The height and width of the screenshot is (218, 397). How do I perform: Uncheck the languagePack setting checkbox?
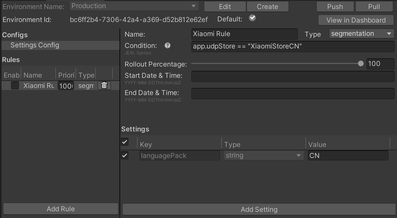point(125,155)
